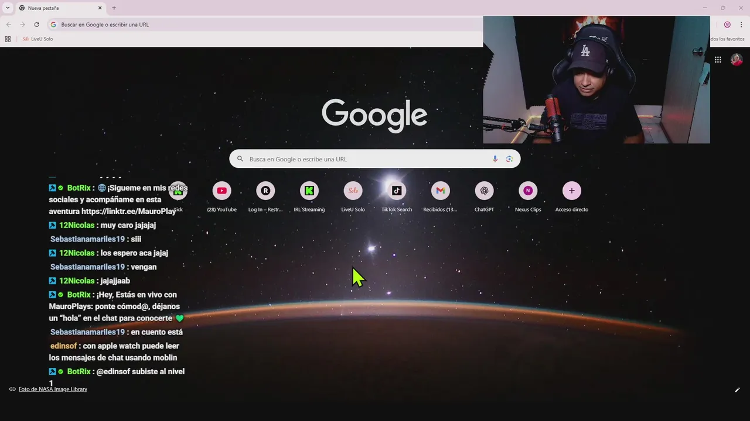Open the Gmail Recibidos shortcut
Screen dimensions: 750x421
pos(441,197)
